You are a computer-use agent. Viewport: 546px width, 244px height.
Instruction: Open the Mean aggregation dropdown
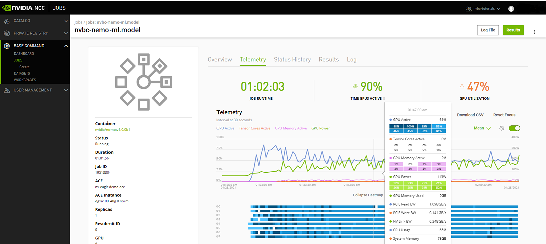[x=482, y=128]
